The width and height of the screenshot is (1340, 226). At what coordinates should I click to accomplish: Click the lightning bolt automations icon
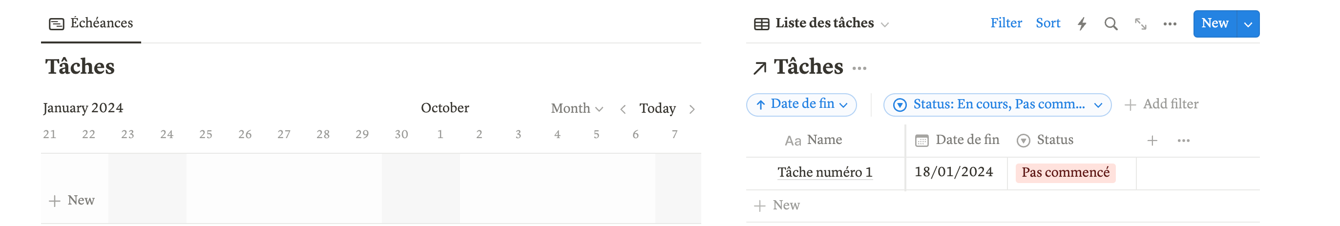(x=1082, y=24)
